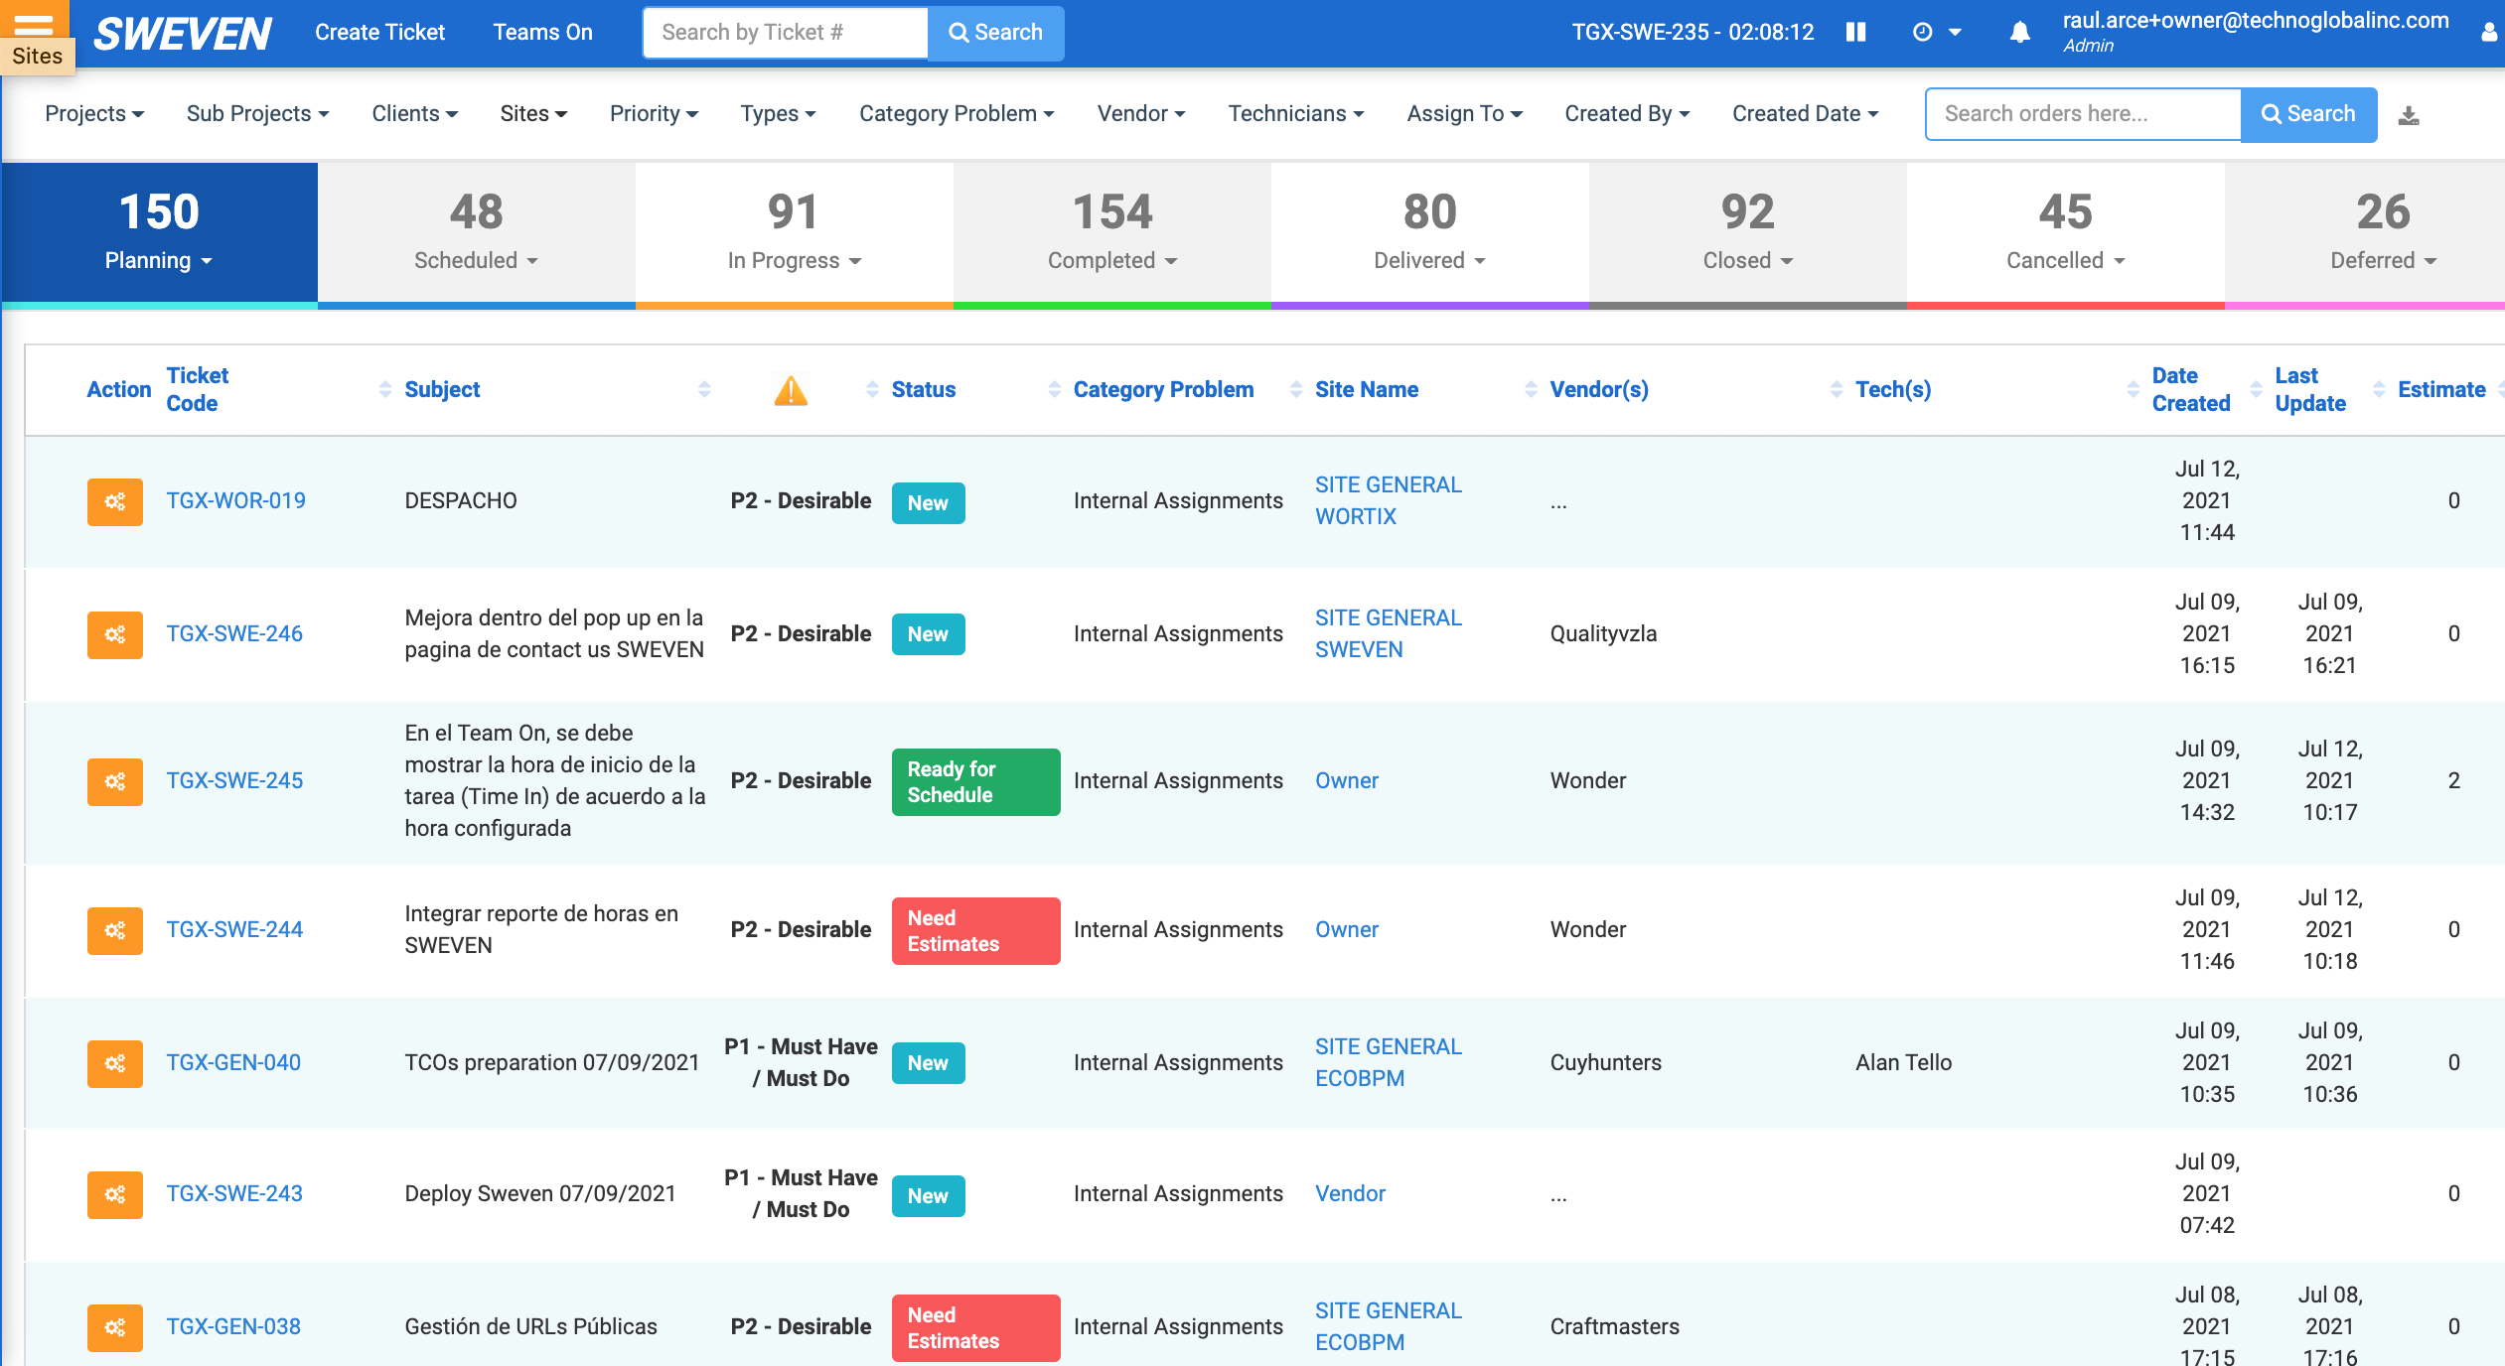
Task: Select the 48 Scheduled tab
Action: click(477, 234)
